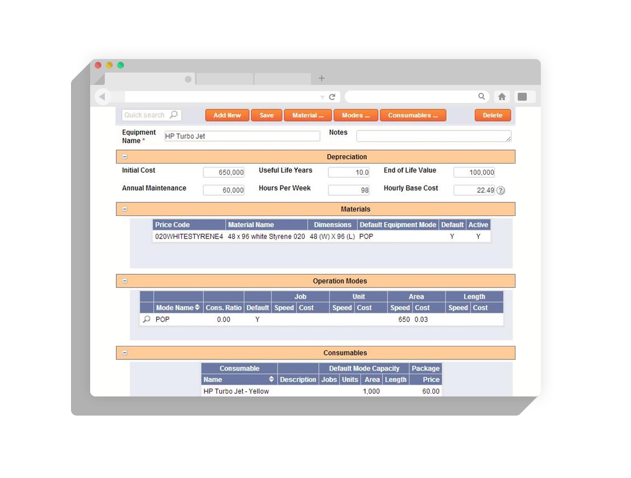
Task: Click the Notes text area
Action: click(x=434, y=136)
